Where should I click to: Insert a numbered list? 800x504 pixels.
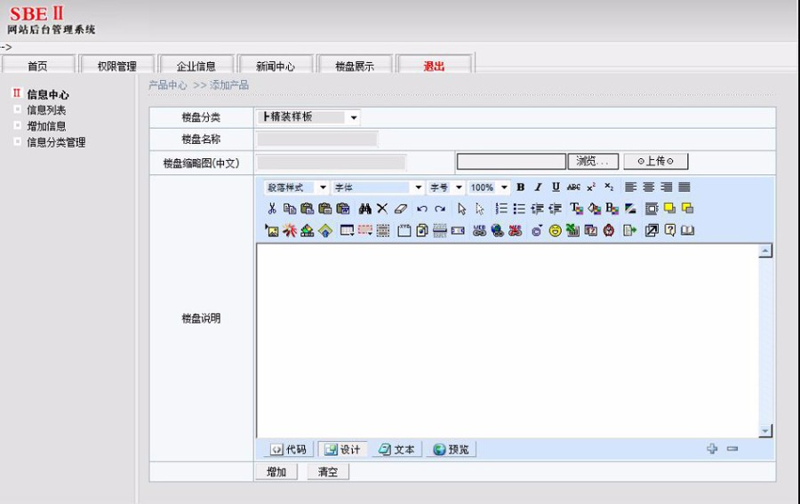pos(501,209)
